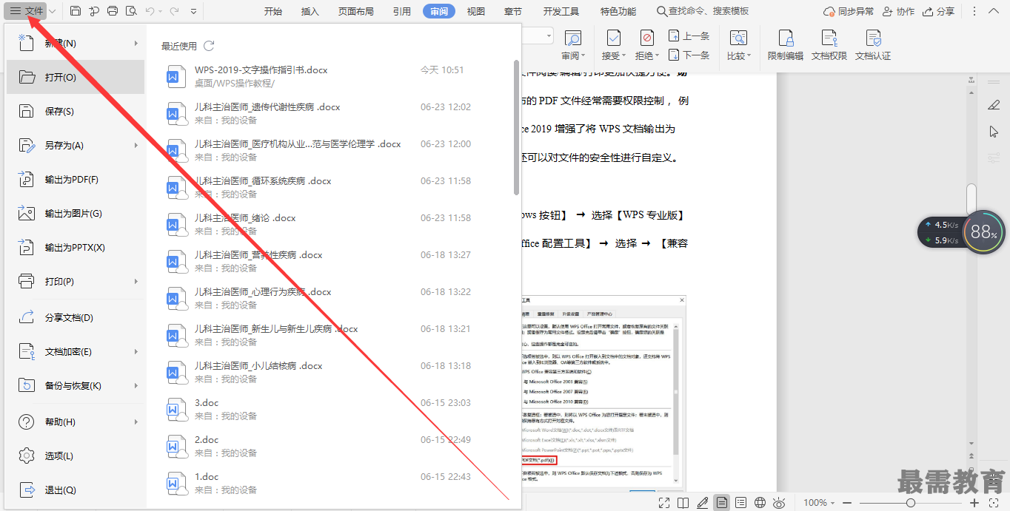Click the 同步异常 sync status button
This screenshot has height=511, width=1010.
pyautogui.click(x=849, y=11)
